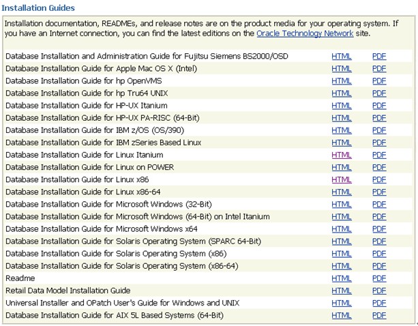418x326 pixels.
Task: Open visited HTML link for Linux x86
Action: click(342, 179)
